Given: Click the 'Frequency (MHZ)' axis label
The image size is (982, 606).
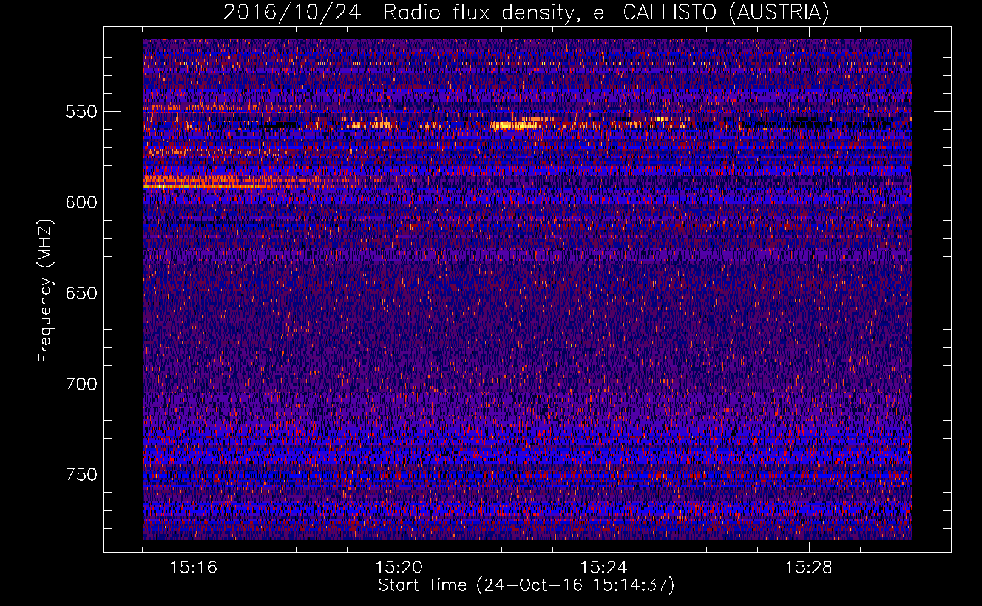Looking at the screenshot, I should 46,291.
